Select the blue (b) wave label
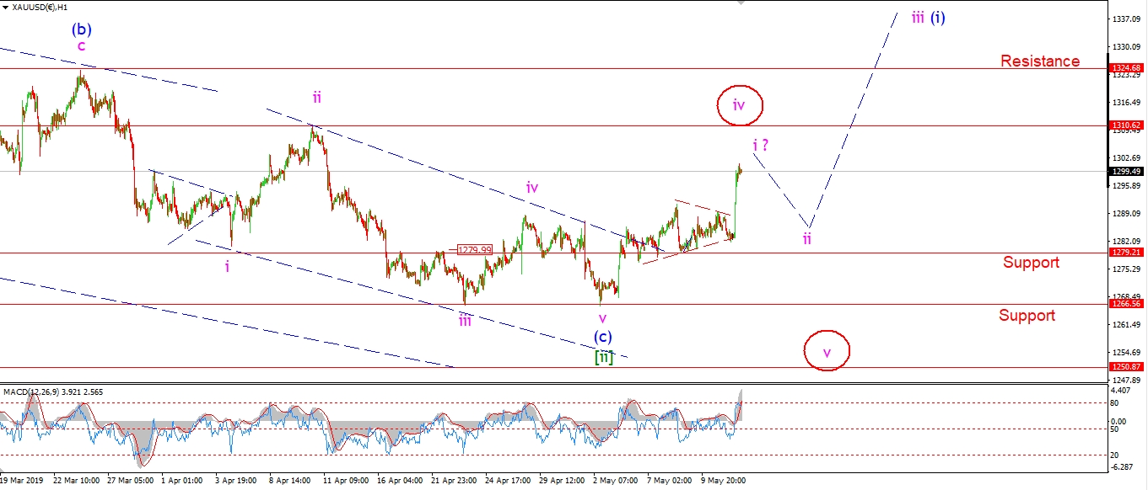Screen dimensions: 1148x490 tap(81, 29)
